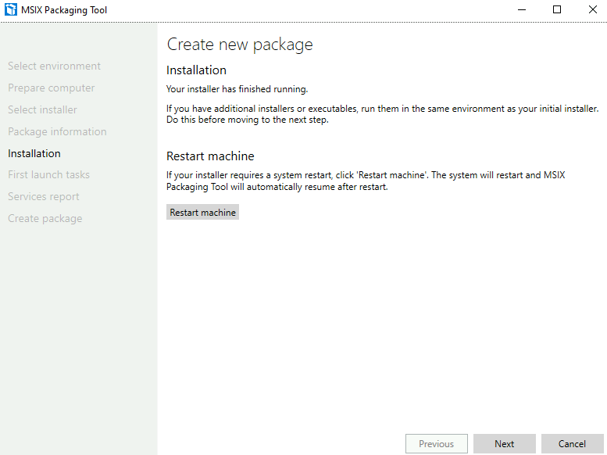Screen dimensions: 607x455
Task: Close the MSIX Packaging Tool window
Action: [x=592, y=9]
